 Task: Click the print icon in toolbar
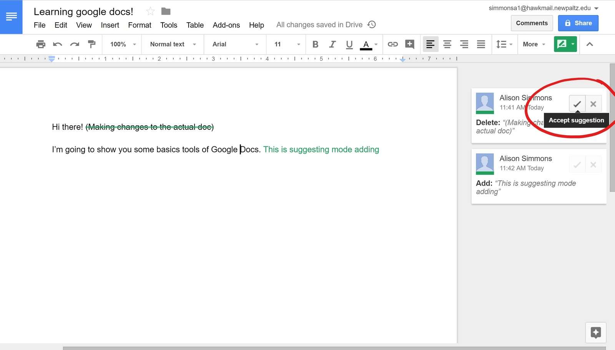[x=40, y=44]
